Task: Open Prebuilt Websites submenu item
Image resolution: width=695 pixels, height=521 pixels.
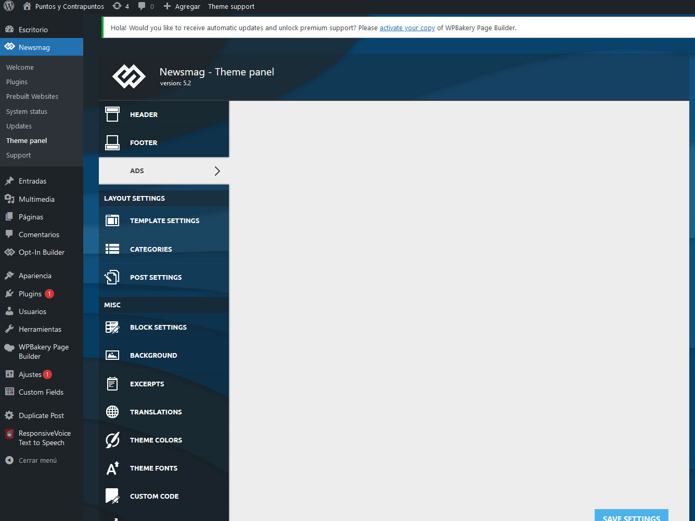Action: pos(32,97)
